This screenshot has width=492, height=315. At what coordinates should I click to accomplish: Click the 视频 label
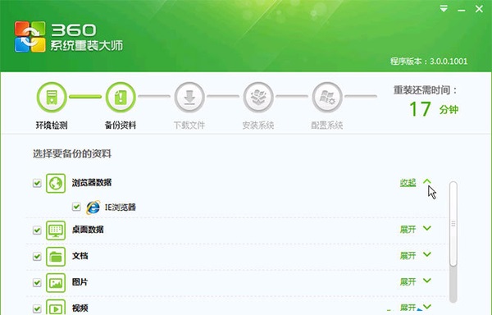[x=80, y=308]
